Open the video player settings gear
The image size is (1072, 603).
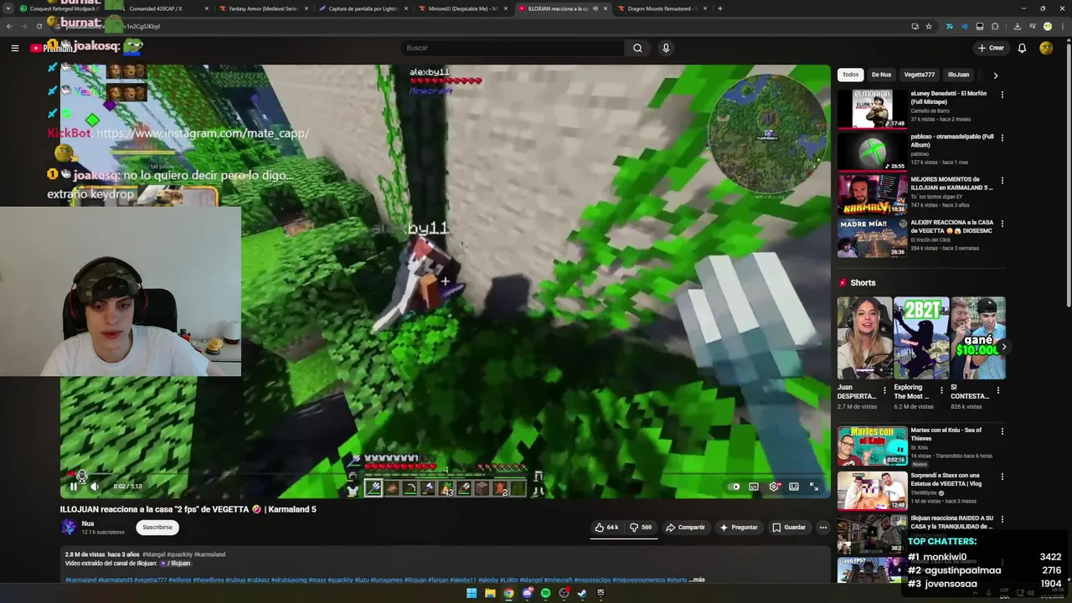point(774,487)
